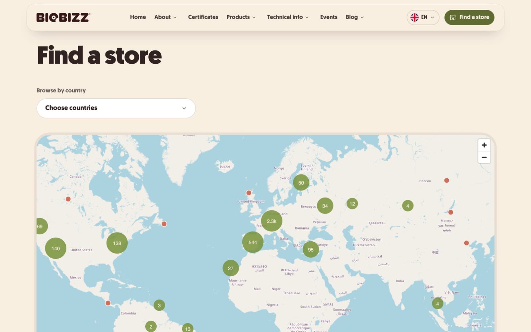Click the red store pin near United Kingdom
Image resolution: width=531 pixels, height=332 pixels.
pos(249,193)
